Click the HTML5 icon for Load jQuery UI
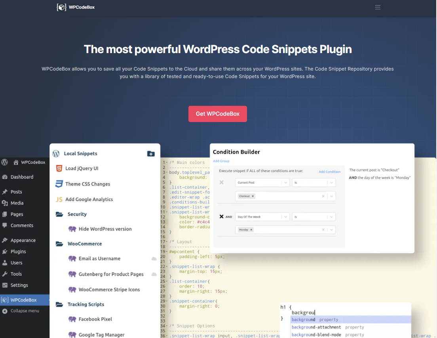This screenshot has height=338, width=437. pos(59,168)
